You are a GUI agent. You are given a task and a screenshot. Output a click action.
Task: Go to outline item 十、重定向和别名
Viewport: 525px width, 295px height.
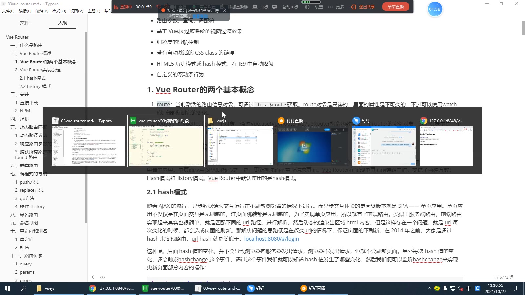pos(29,231)
